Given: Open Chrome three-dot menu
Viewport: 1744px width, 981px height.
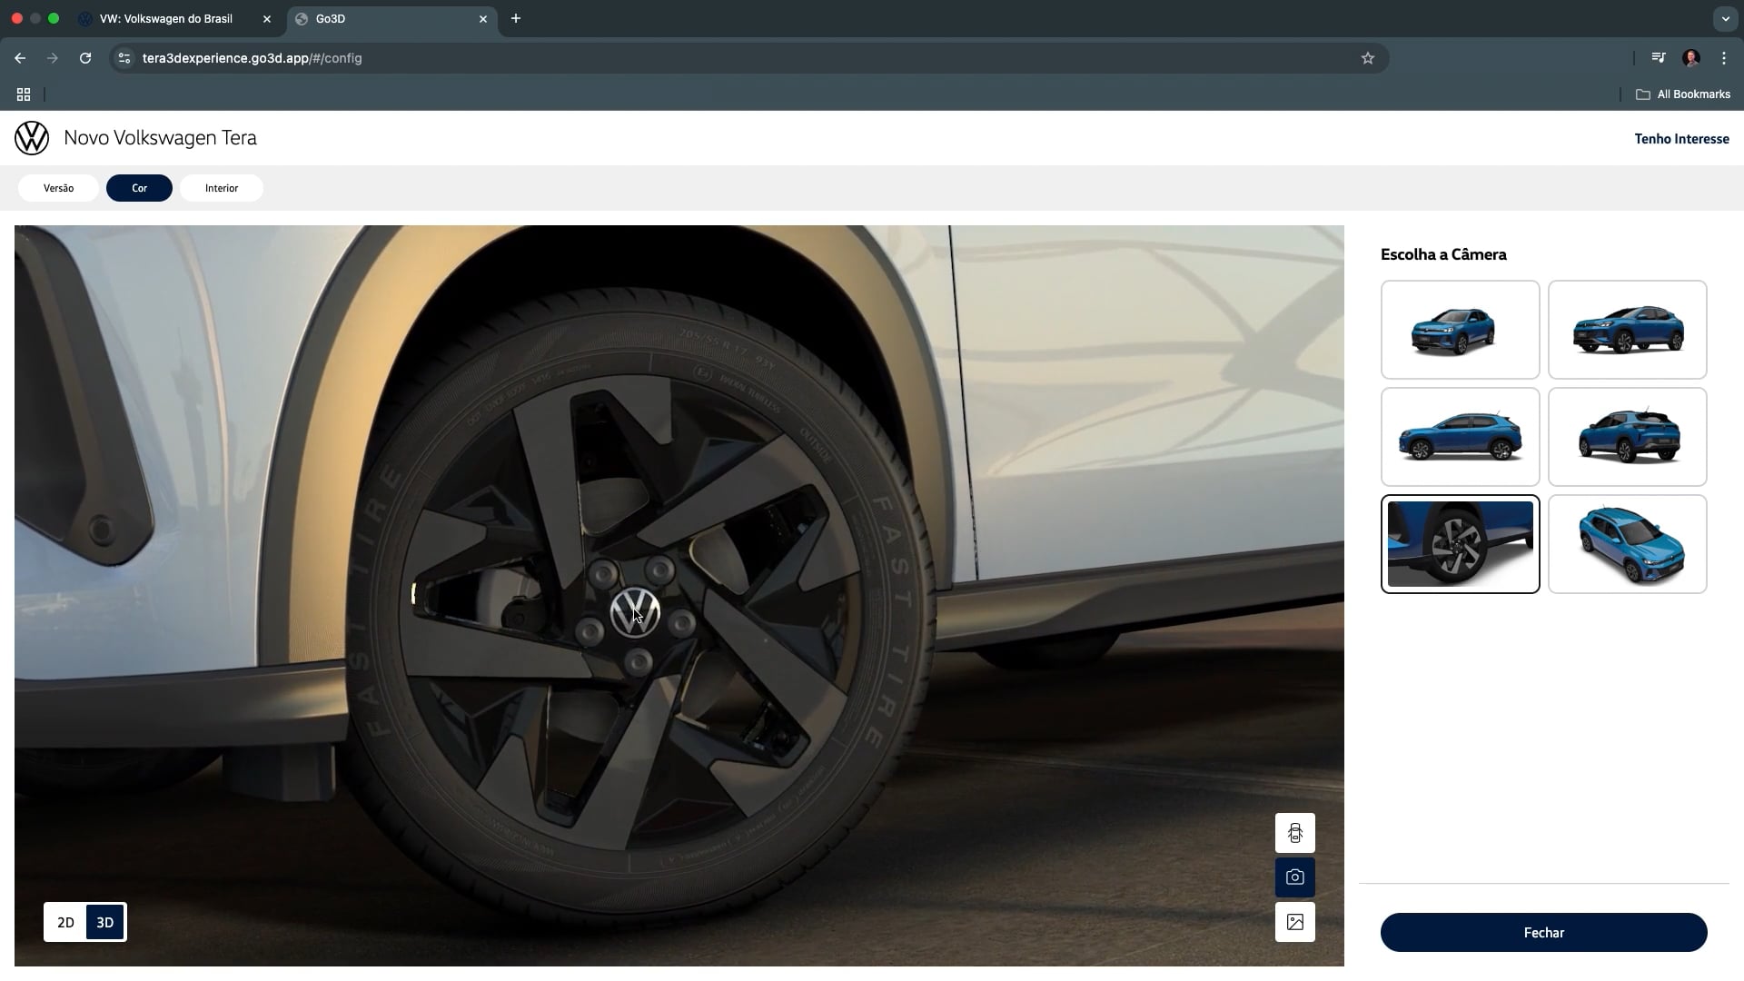Looking at the screenshot, I should tap(1724, 58).
